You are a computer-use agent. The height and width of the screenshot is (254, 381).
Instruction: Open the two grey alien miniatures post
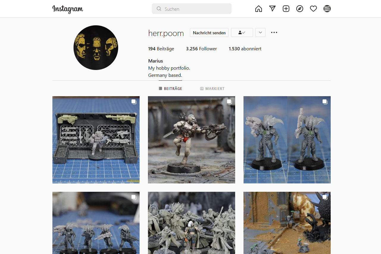click(287, 140)
